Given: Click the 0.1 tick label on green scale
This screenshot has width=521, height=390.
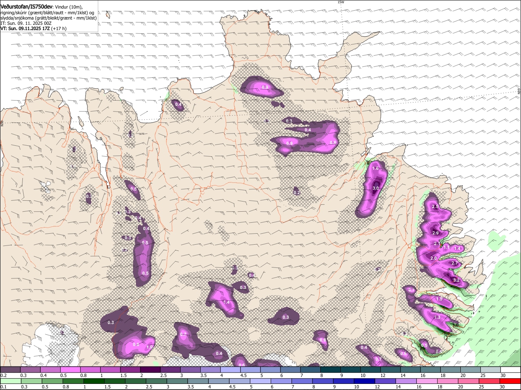Looking at the screenshot, I should click(4, 387).
